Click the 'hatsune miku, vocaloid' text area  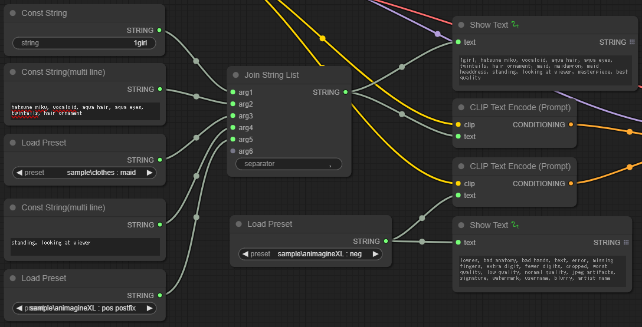(85, 111)
